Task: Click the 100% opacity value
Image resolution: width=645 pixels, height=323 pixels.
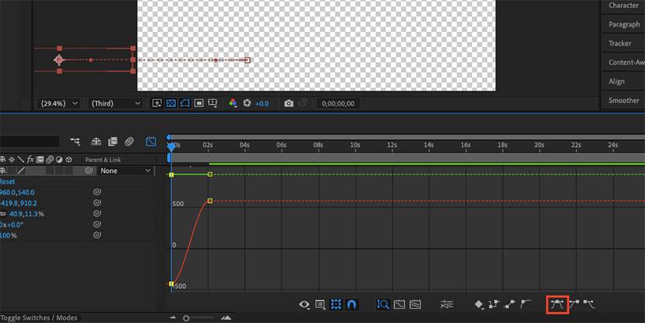Action: click(9, 235)
